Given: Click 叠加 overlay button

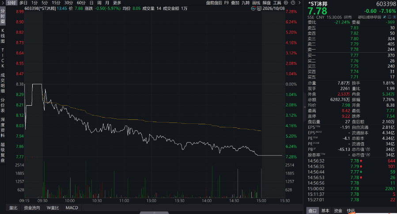Looking at the screenshot, I should (235, 3).
